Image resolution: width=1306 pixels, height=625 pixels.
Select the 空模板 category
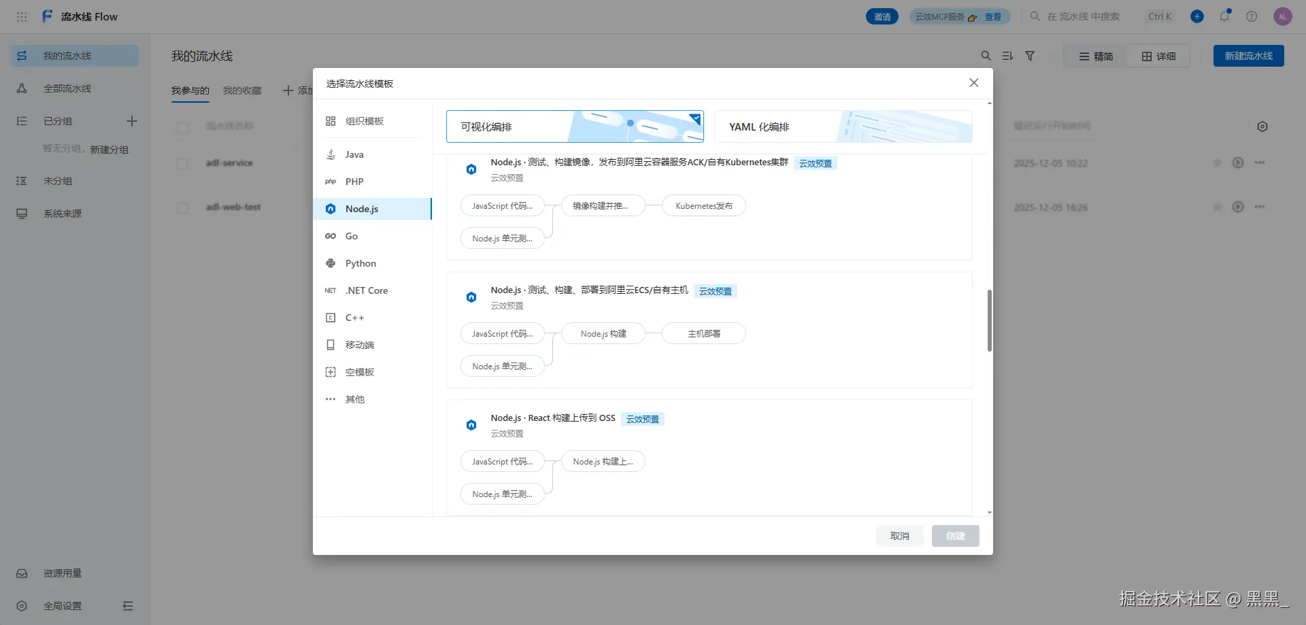pyautogui.click(x=372, y=372)
